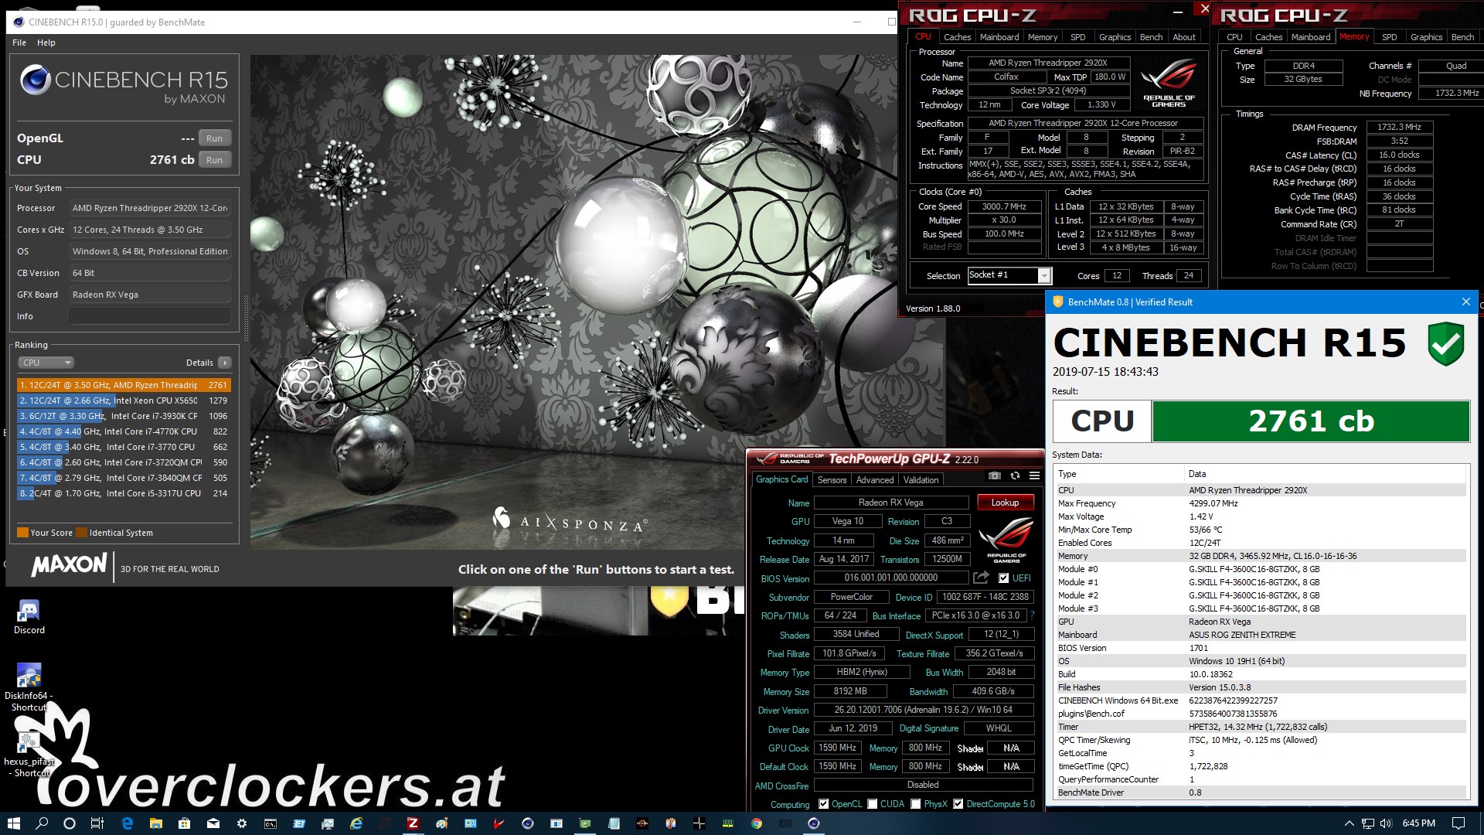
Task: Click the 6:45 PM taskbar clock
Action: click(x=1418, y=823)
